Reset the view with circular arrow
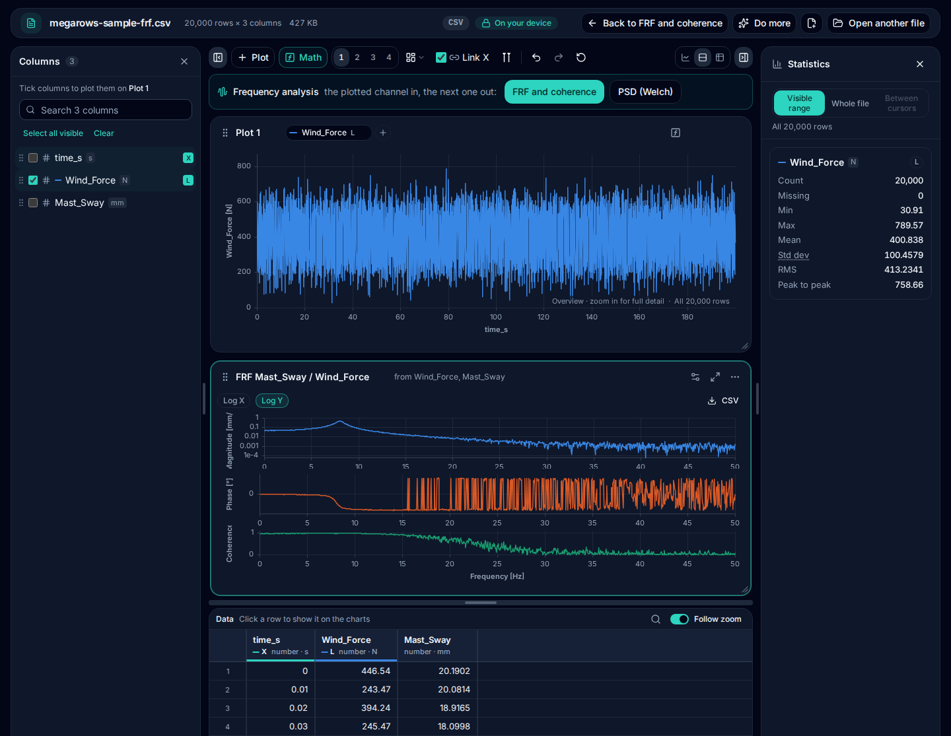951x736 pixels. point(581,57)
